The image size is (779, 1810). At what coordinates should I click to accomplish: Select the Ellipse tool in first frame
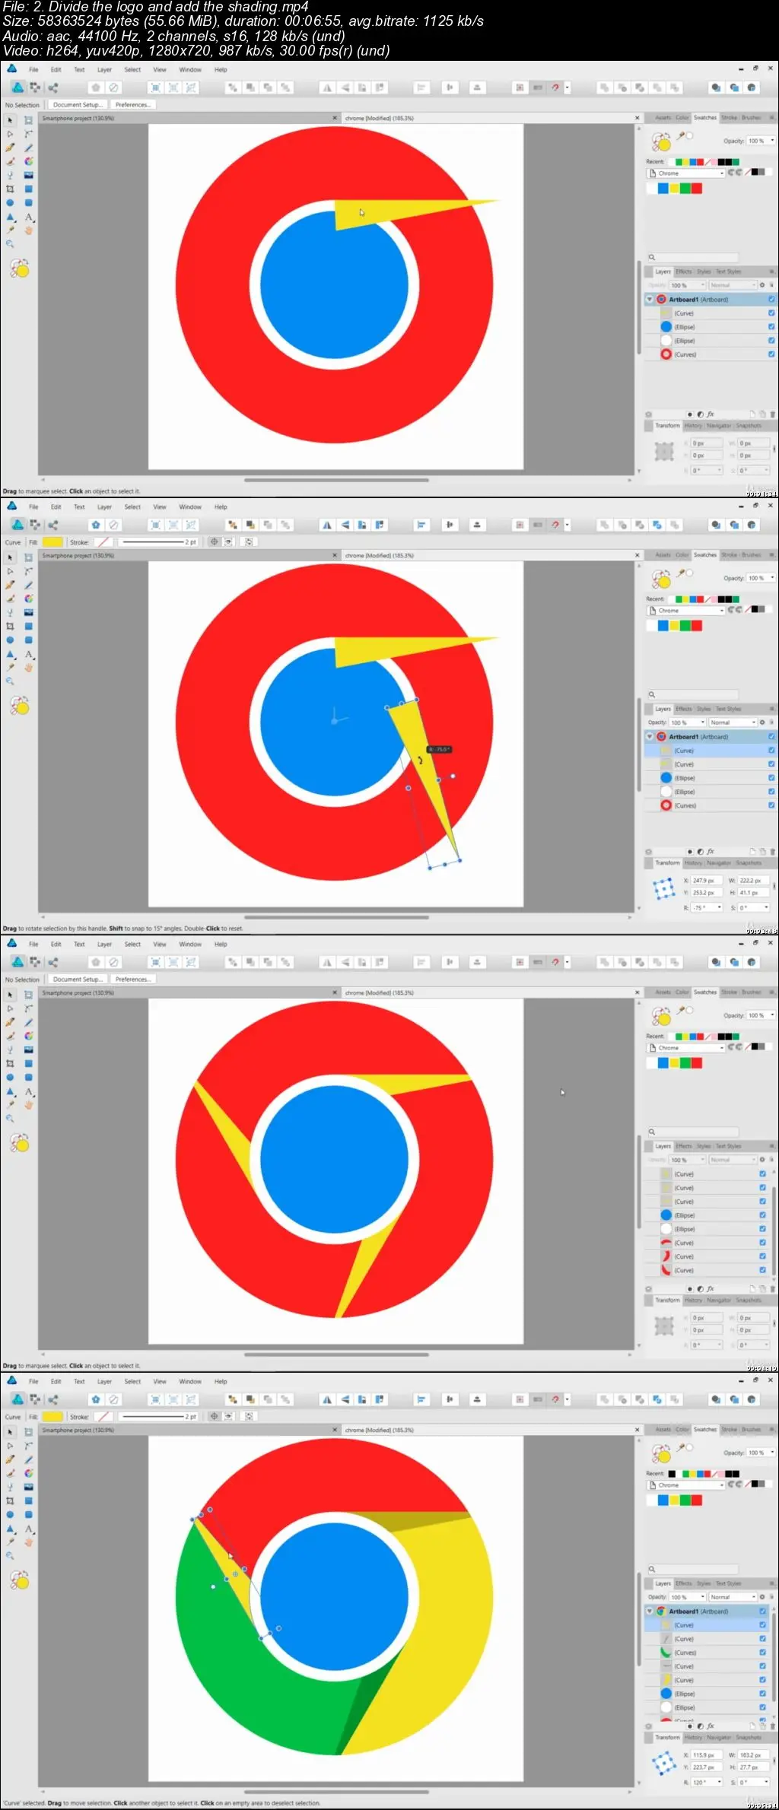coord(10,203)
